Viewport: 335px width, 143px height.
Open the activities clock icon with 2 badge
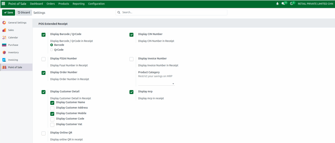pos(292,3)
